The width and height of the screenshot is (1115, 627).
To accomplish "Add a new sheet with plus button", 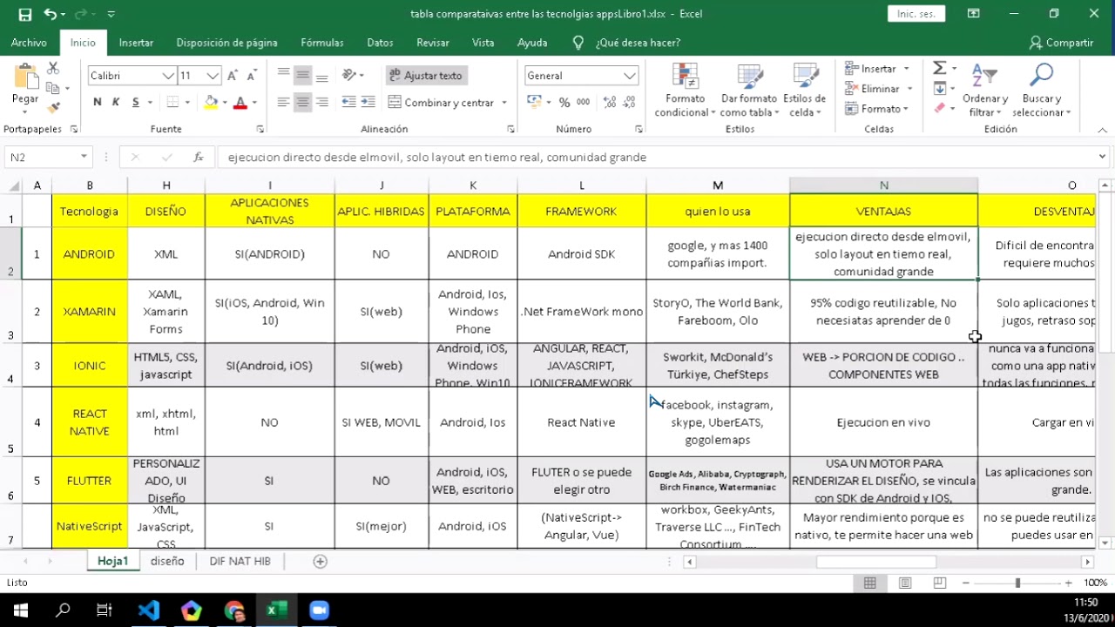I will 320,562.
